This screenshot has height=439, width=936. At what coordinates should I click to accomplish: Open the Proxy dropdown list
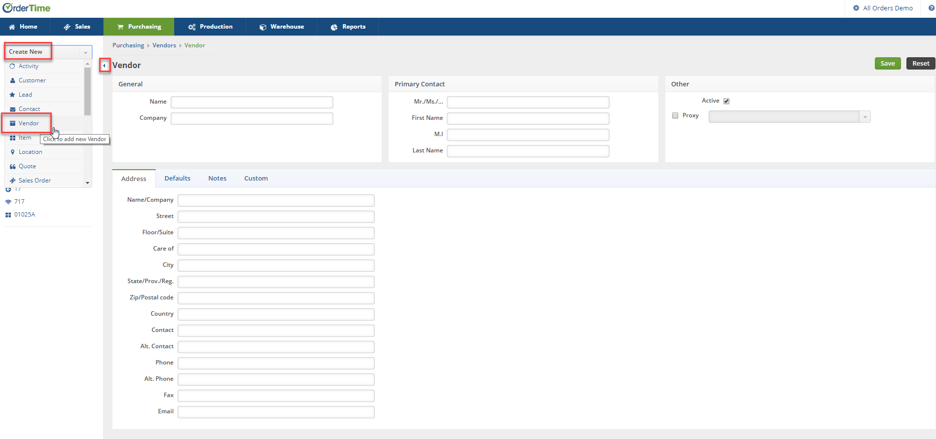pos(865,117)
